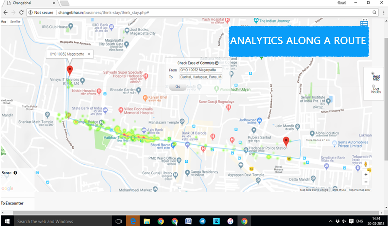Screen dimensions: 388x226
Task: Click the Bhosale Garden place icon
Action: tap(139, 90)
